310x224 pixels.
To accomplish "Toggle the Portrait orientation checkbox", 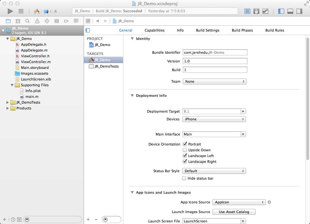I will pyautogui.click(x=185, y=144).
